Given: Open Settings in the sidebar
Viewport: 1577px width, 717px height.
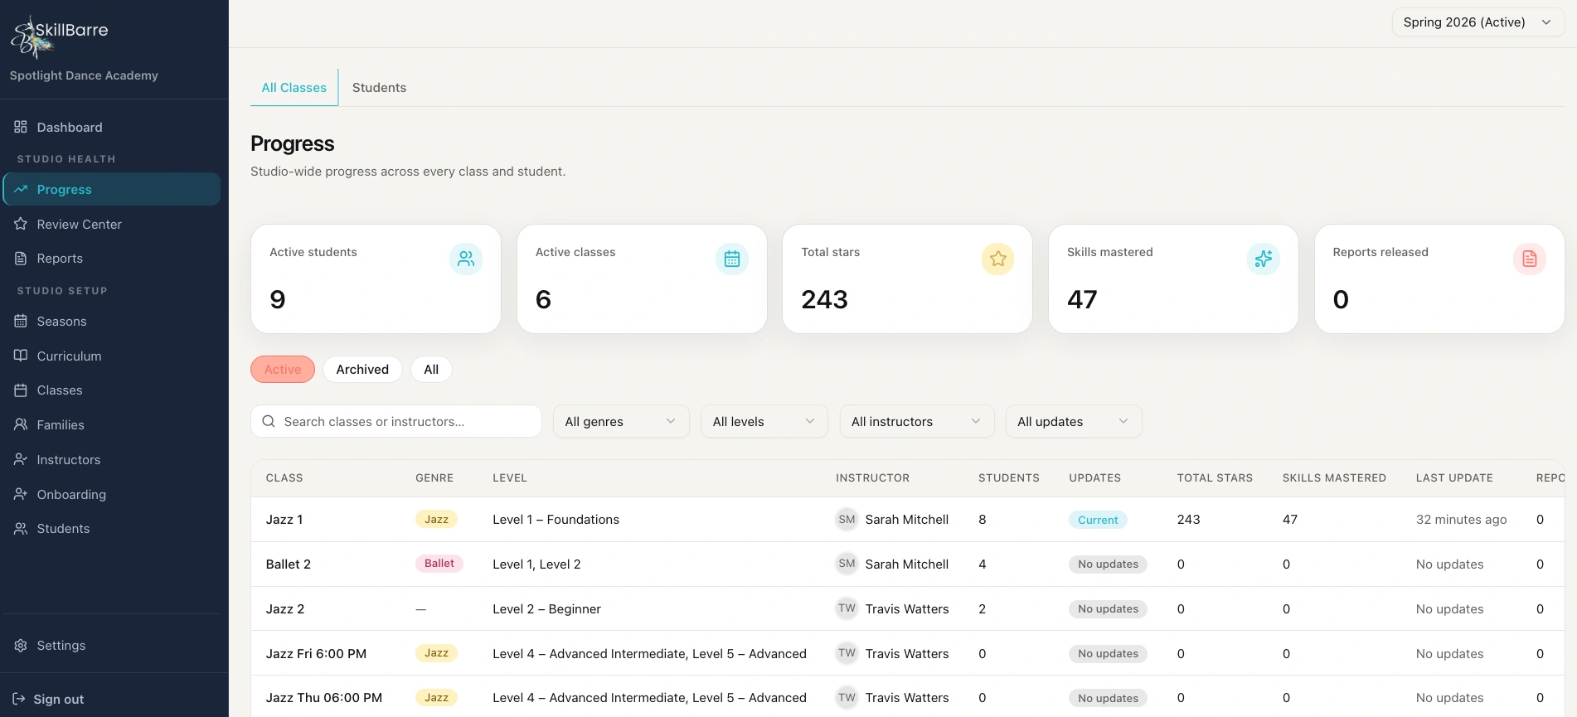Looking at the screenshot, I should tap(111, 645).
